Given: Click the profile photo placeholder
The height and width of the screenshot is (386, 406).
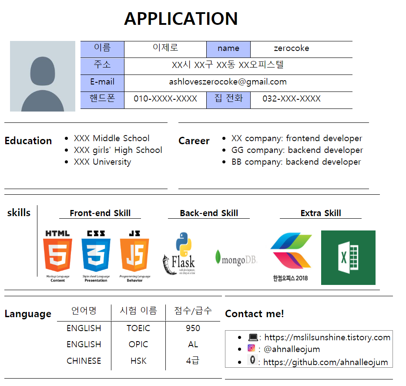Looking at the screenshot, I should click(x=43, y=76).
